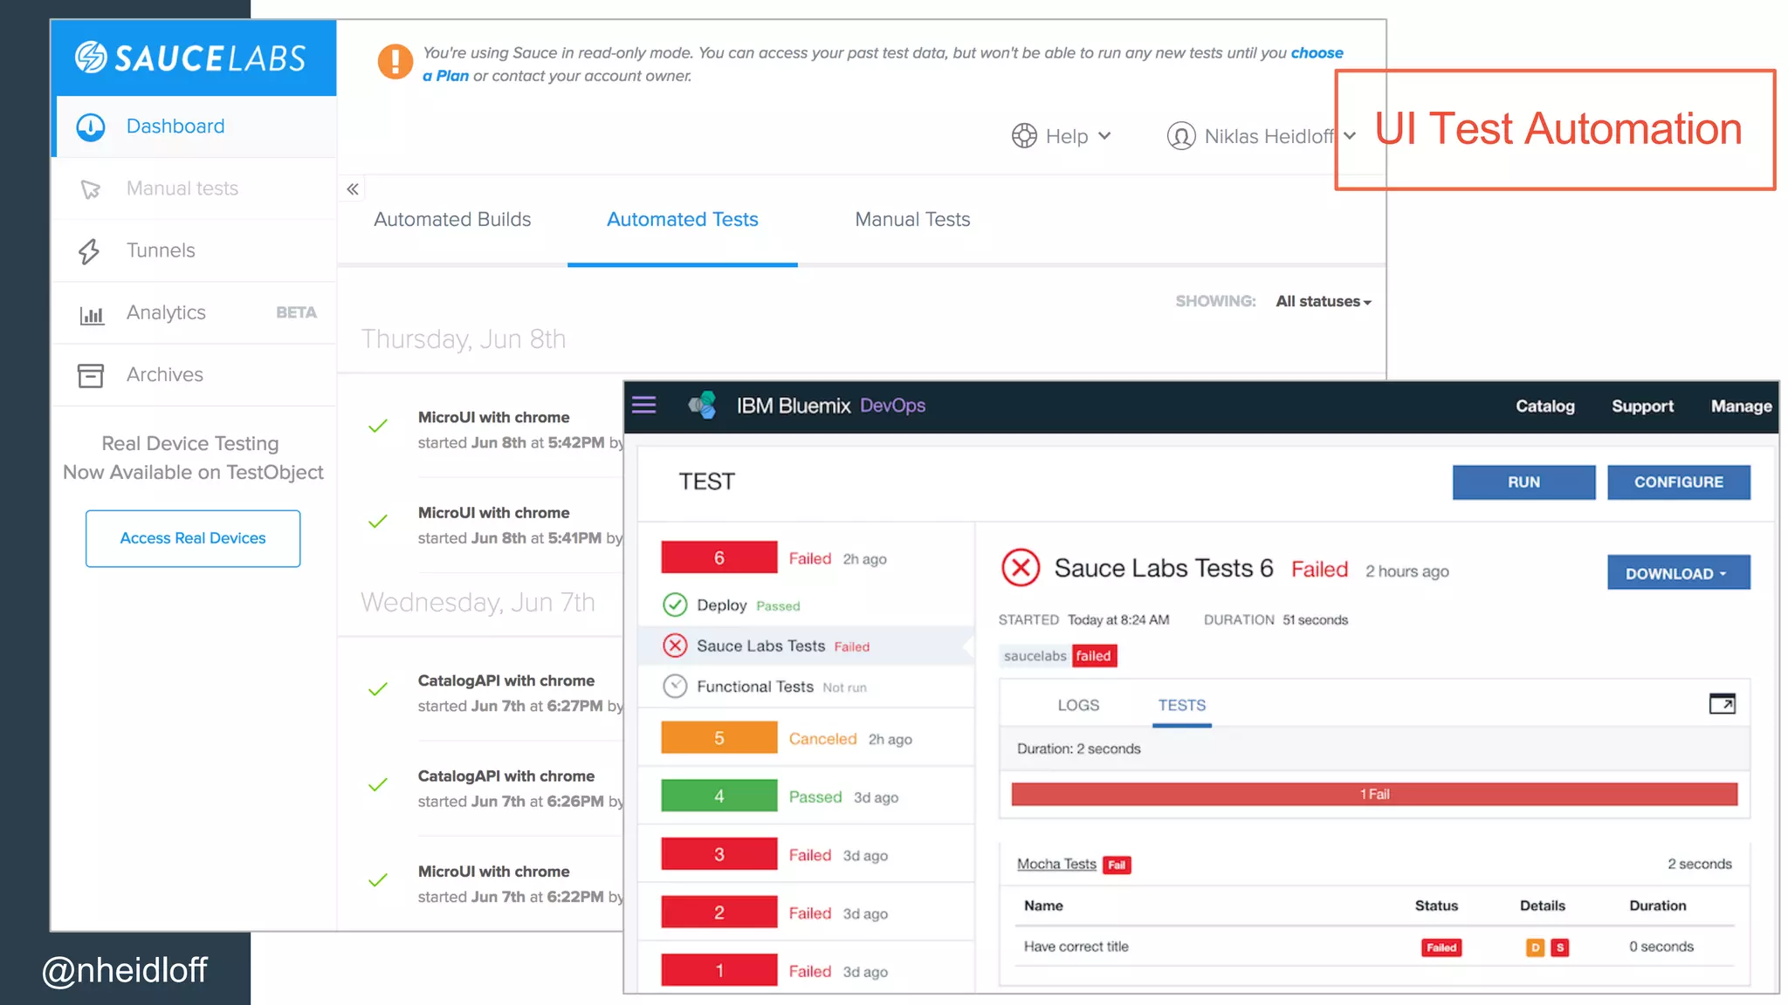Click the Manual tests cursor icon

click(x=91, y=189)
